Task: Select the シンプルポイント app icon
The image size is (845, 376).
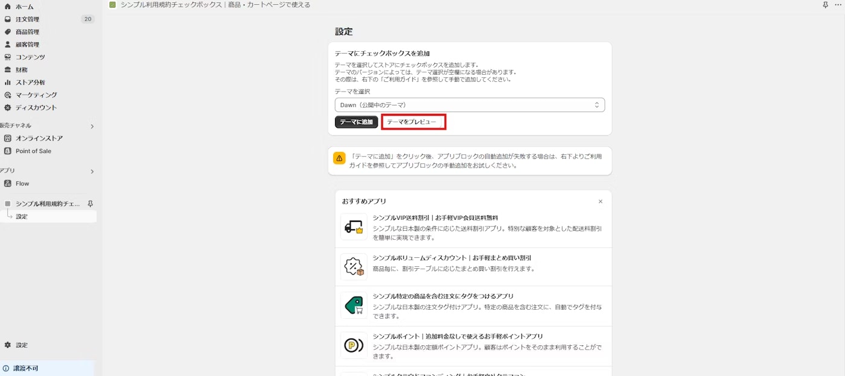Action: (353, 345)
